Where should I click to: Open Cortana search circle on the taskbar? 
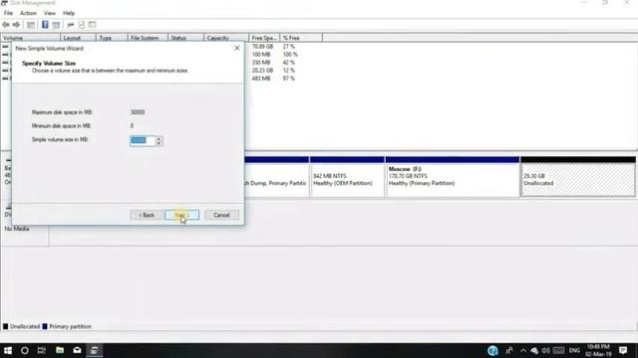[x=24, y=350]
